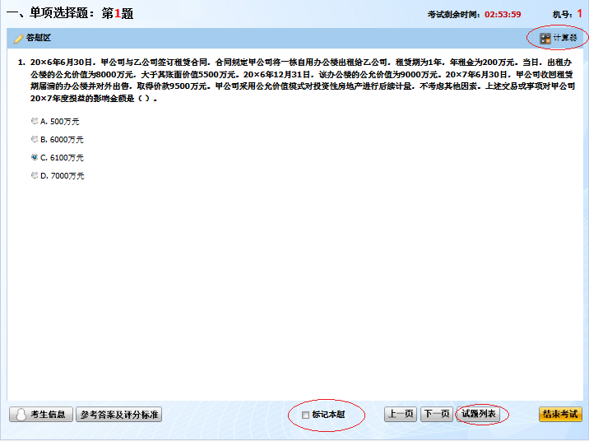This screenshot has width=589, height=441.
Task: Tick the 标记本题 checkbox
Action: pyautogui.click(x=306, y=415)
